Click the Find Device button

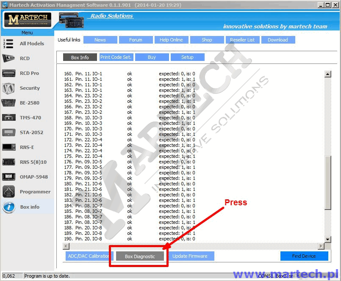(304, 256)
